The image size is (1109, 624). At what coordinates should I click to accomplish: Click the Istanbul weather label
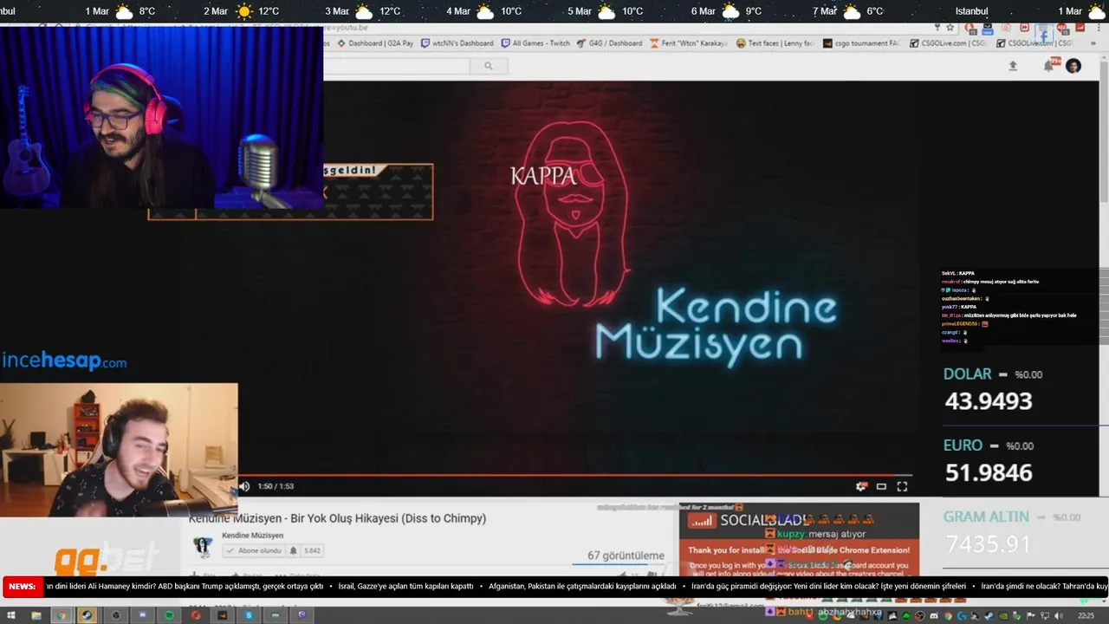point(971,11)
